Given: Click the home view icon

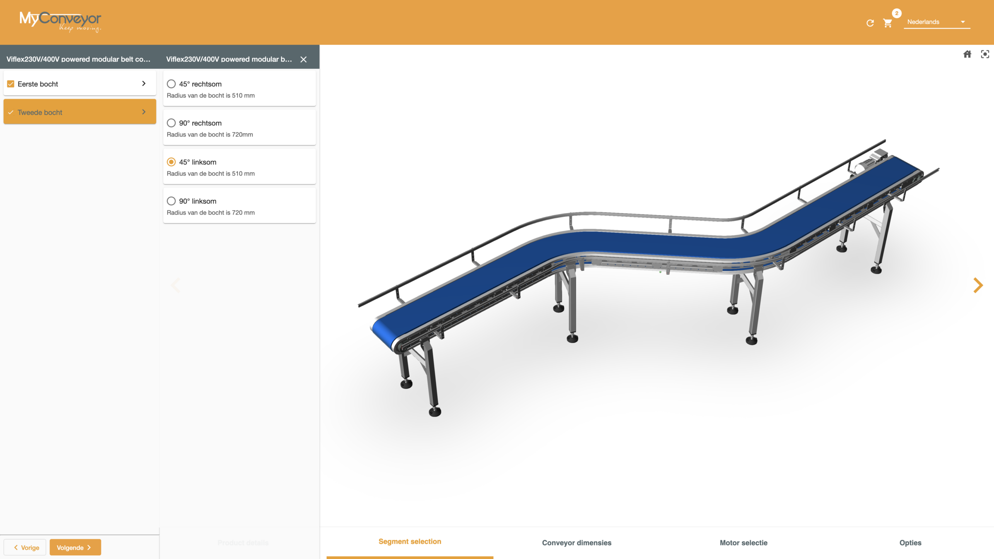Looking at the screenshot, I should pyautogui.click(x=967, y=54).
